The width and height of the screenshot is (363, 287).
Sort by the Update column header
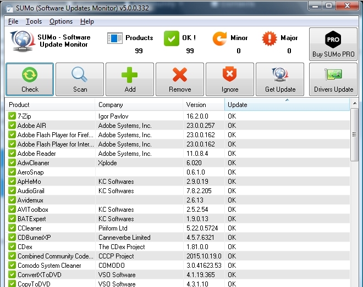click(x=287, y=105)
